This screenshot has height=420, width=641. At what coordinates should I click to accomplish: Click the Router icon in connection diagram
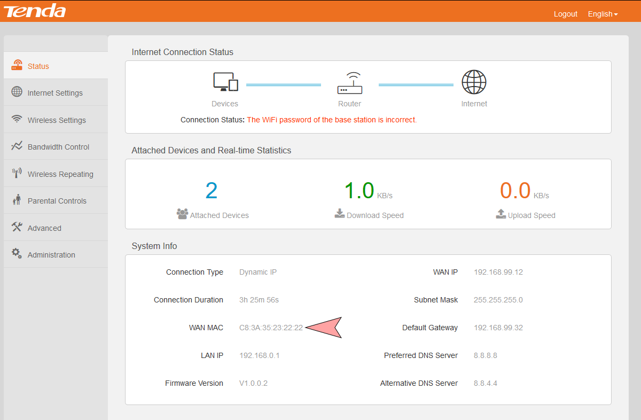[350, 83]
